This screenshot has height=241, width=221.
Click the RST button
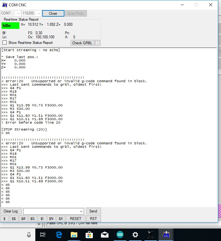[x=93, y=218]
